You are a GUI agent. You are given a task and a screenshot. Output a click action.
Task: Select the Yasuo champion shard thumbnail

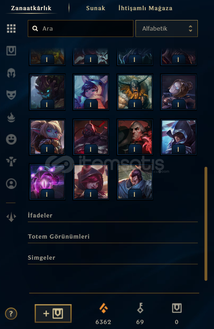tap(135, 182)
